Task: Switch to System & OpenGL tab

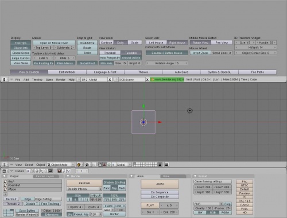Action: click(219, 72)
